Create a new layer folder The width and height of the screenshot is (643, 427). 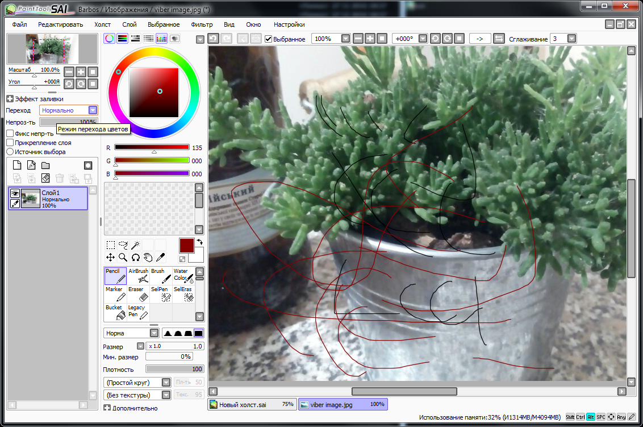(x=45, y=165)
